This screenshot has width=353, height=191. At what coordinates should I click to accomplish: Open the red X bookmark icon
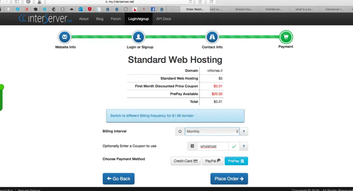27,9
